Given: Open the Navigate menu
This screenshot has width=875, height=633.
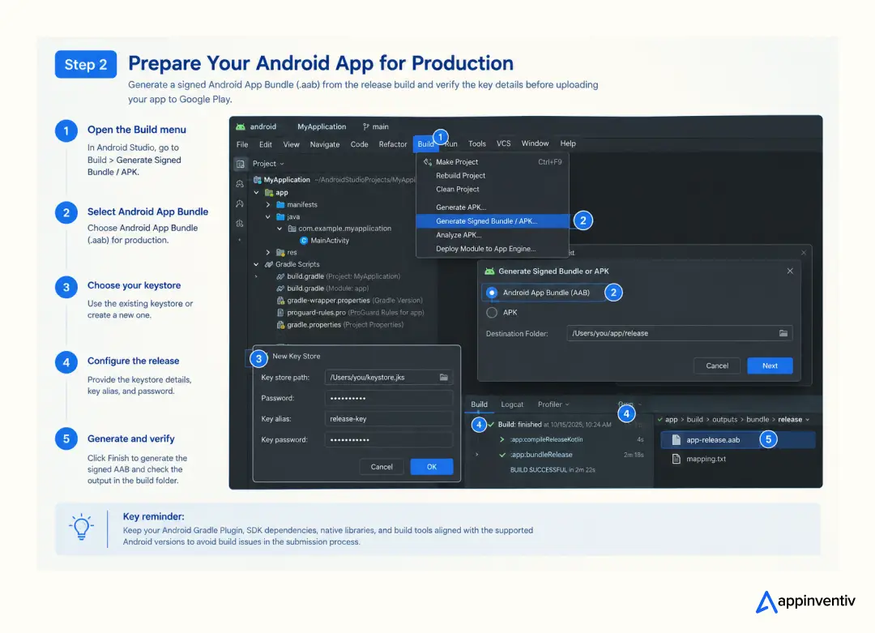Looking at the screenshot, I should (325, 144).
